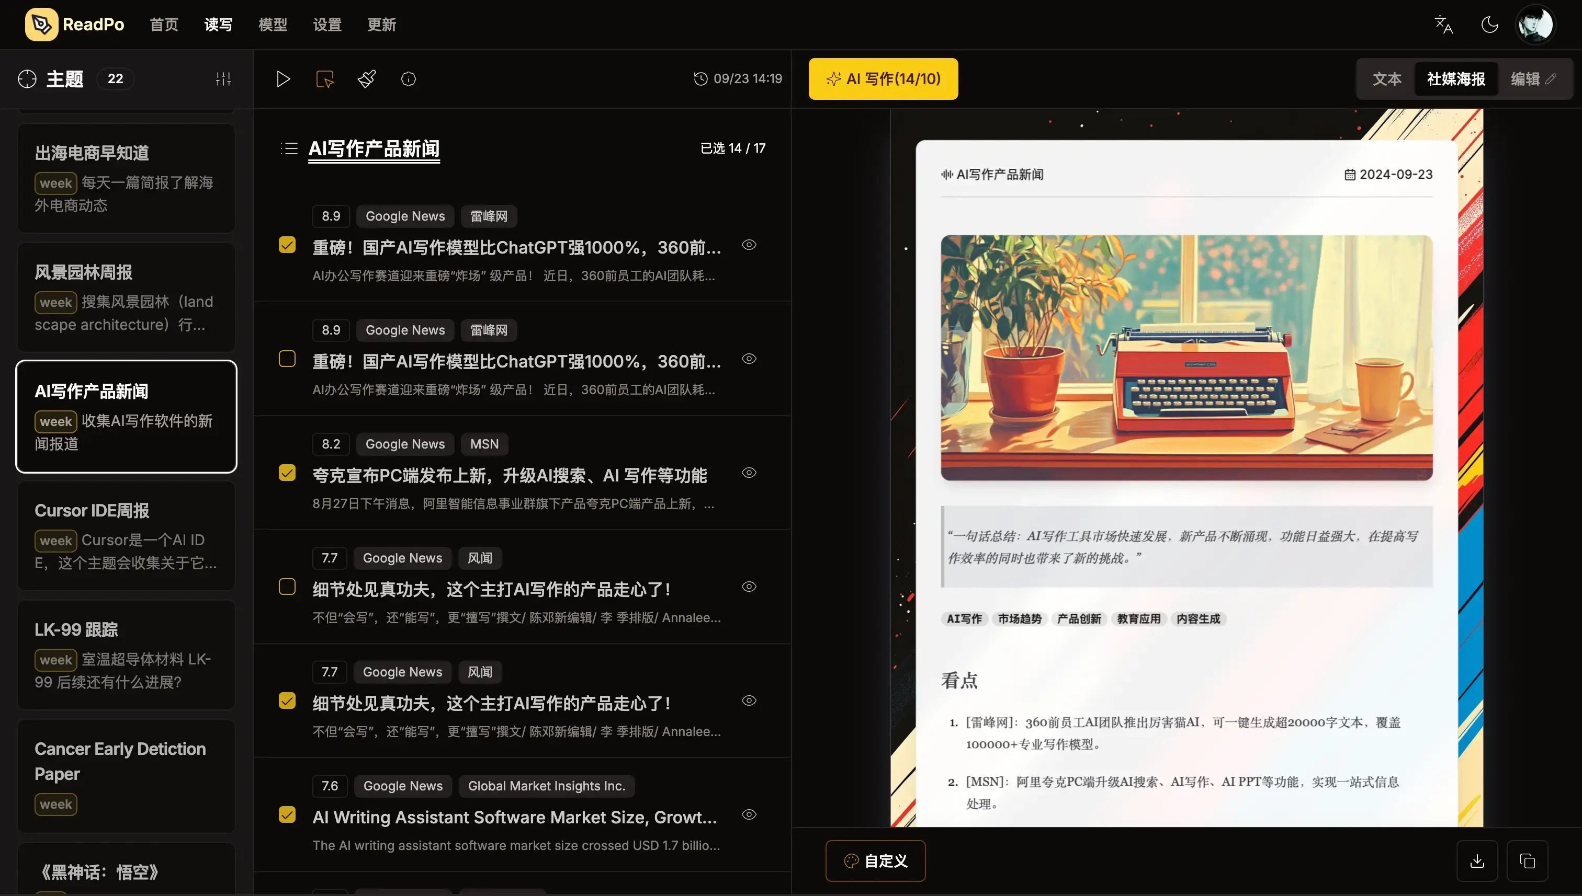Copy the generated poster using copy icon
Image resolution: width=1582 pixels, height=896 pixels.
coord(1526,860)
